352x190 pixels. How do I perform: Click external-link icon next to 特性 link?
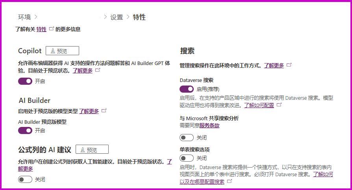[52, 29]
